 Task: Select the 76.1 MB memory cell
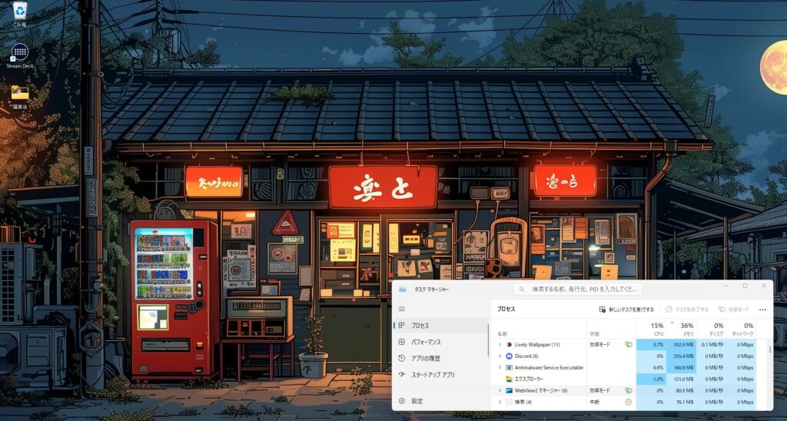pos(681,402)
